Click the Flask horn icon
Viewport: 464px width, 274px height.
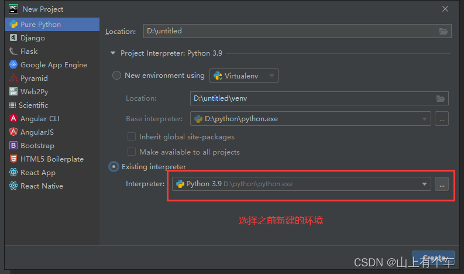click(x=13, y=52)
